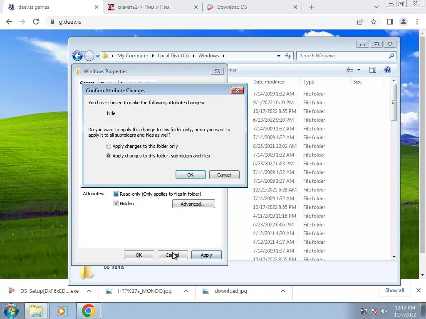Viewport: 426px width, 319px height.
Task: Click the site lock icon
Action: tap(52, 22)
